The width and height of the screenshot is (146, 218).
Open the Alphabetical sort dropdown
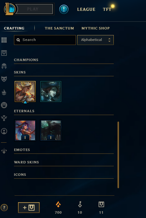coord(95,40)
